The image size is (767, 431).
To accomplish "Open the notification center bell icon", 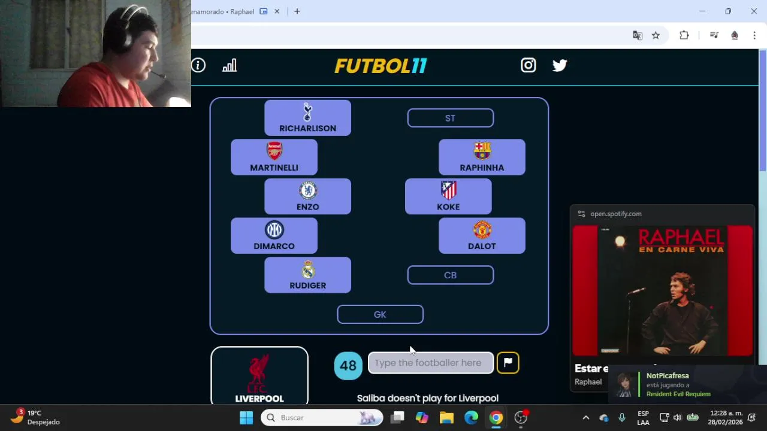I will (752, 417).
